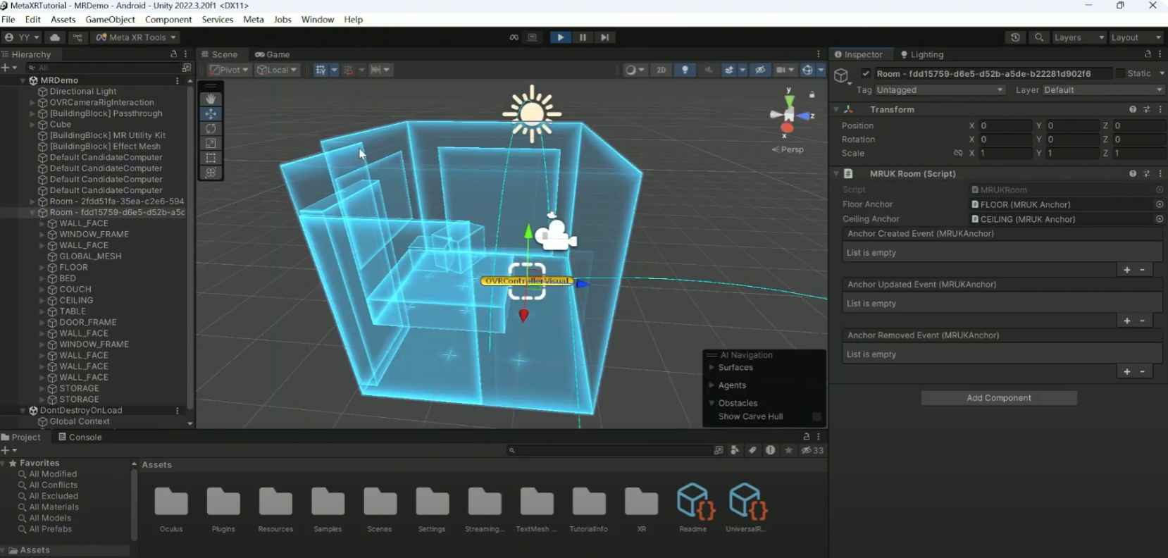Viewport: 1168px width, 558px height.
Task: Enable the Static checkbox
Action: coord(1119,73)
